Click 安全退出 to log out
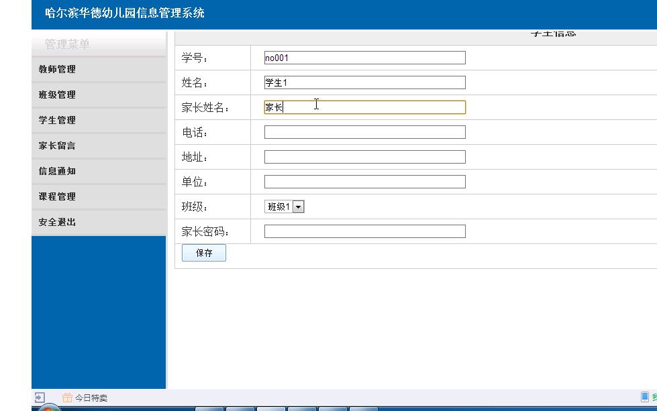657x411 pixels. [99, 222]
